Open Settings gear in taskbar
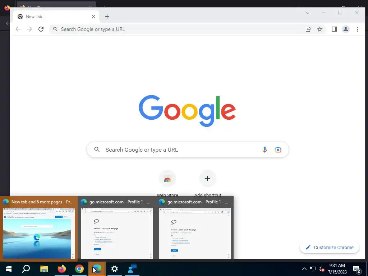The height and width of the screenshot is (276, 368). 115,269
